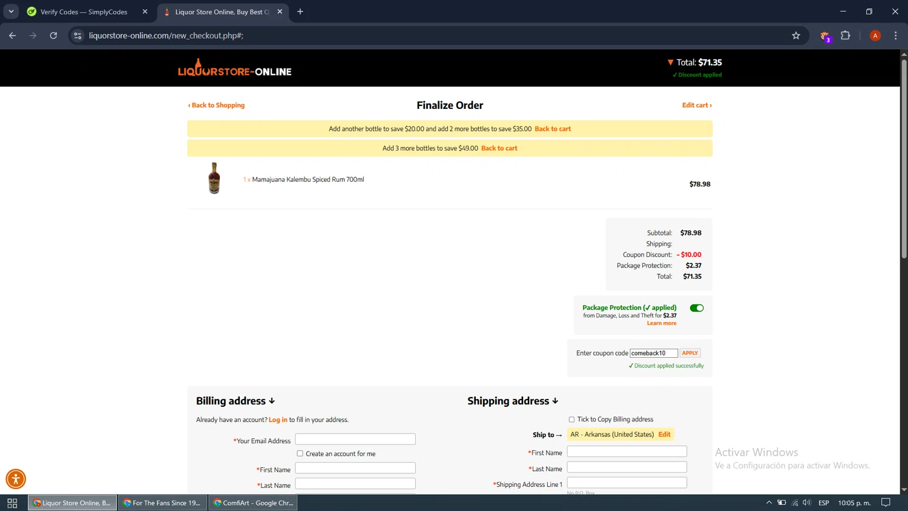
Task: Click Edit next to AR - Arkansas ship-to
Action: tap(664, 435)
